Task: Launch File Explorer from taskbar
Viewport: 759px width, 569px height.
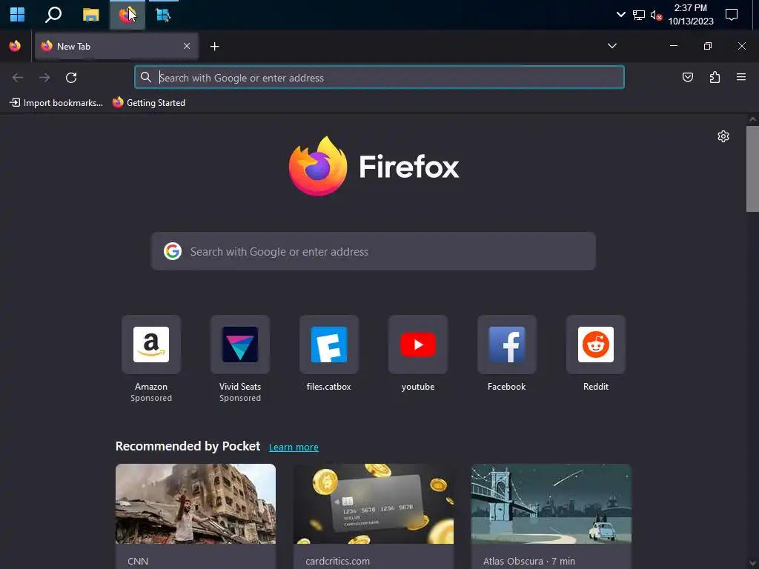Action: tap(90, 15)
